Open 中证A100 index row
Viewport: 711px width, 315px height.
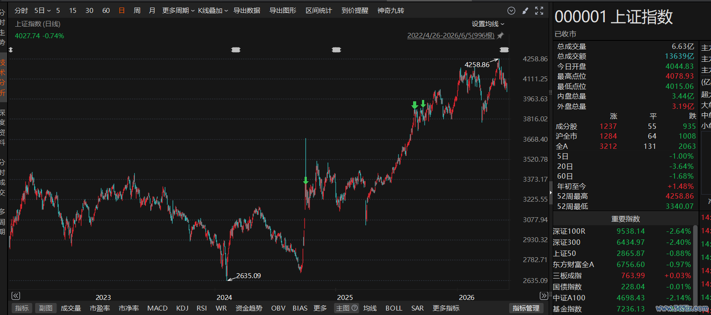[623, 298]
